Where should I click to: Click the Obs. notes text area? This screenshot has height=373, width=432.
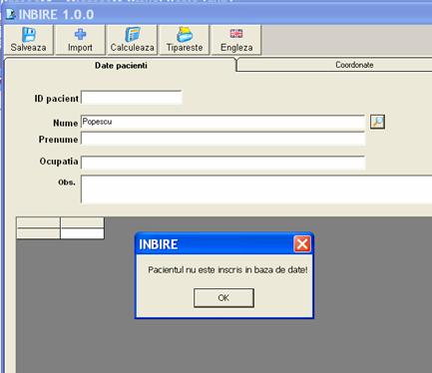(x=256, y=189)
